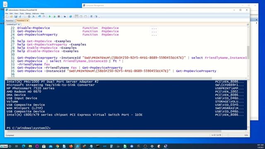
Task: Run selection with the small green play icon
Action: click(x=54, y=17)
